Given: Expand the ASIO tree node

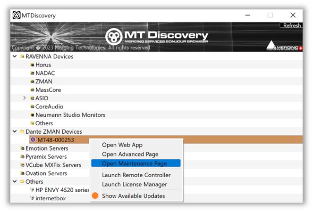Looking at the screenshot, I should click(25, 98).
